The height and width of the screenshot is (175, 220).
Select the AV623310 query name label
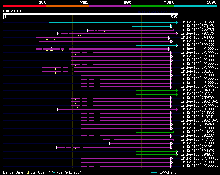(13, 11)
